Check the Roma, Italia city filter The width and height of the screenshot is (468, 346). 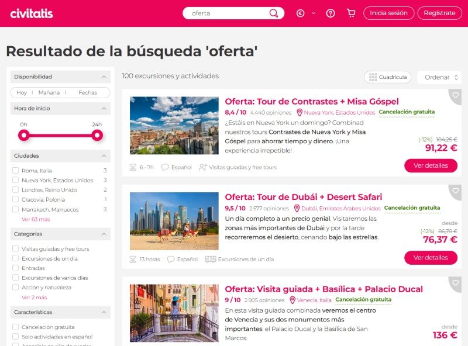point(16,171)
